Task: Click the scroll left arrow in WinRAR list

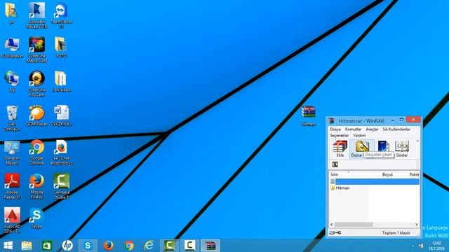Action: coord(332,225)
